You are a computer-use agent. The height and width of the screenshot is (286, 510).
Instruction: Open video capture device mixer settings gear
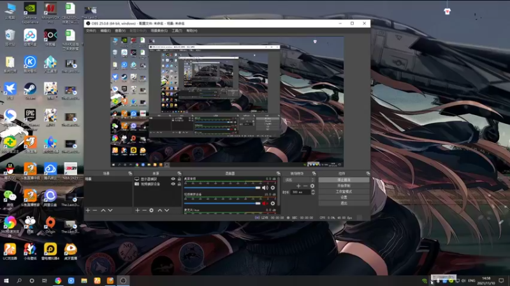(x=273, y=203)
